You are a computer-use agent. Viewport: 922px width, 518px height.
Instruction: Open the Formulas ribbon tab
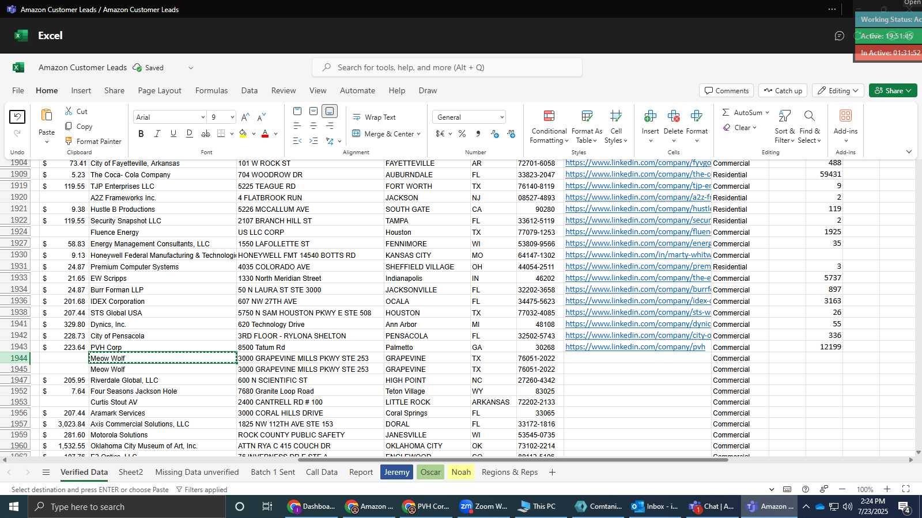tap(211, 90)
